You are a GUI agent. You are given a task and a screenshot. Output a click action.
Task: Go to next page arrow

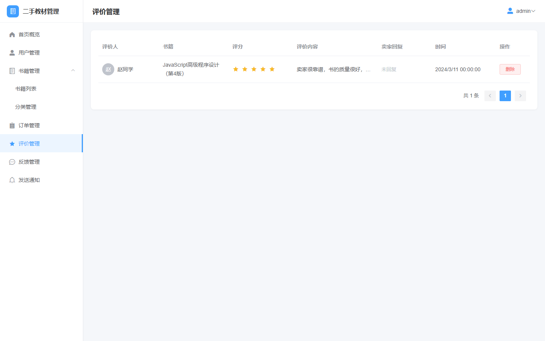click(520, 96)
